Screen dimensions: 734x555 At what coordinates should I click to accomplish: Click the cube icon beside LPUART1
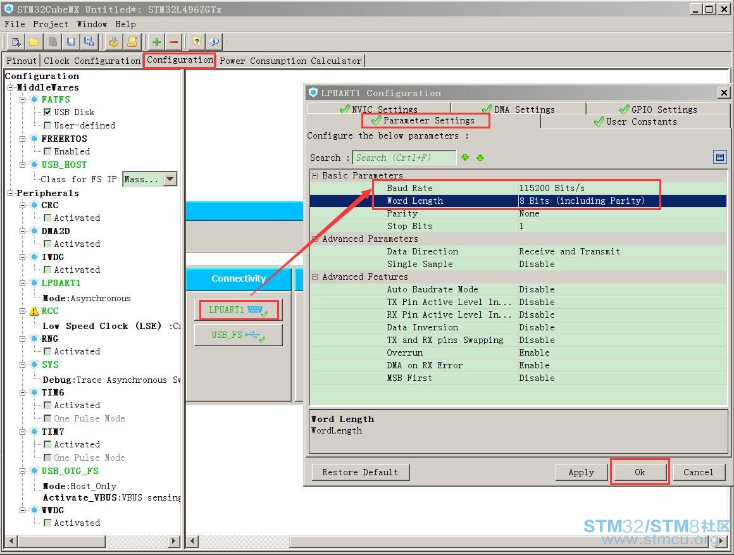pos(34,283)
